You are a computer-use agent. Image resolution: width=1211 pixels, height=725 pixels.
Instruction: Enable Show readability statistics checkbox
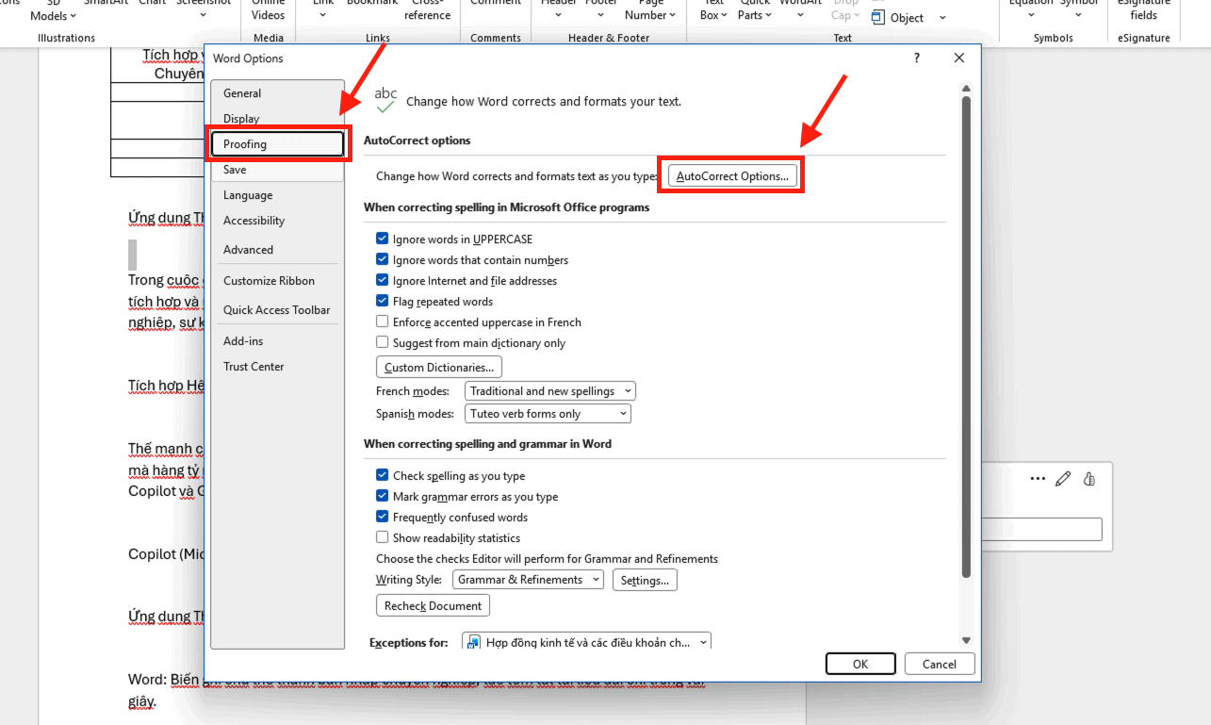pos(383,538)
